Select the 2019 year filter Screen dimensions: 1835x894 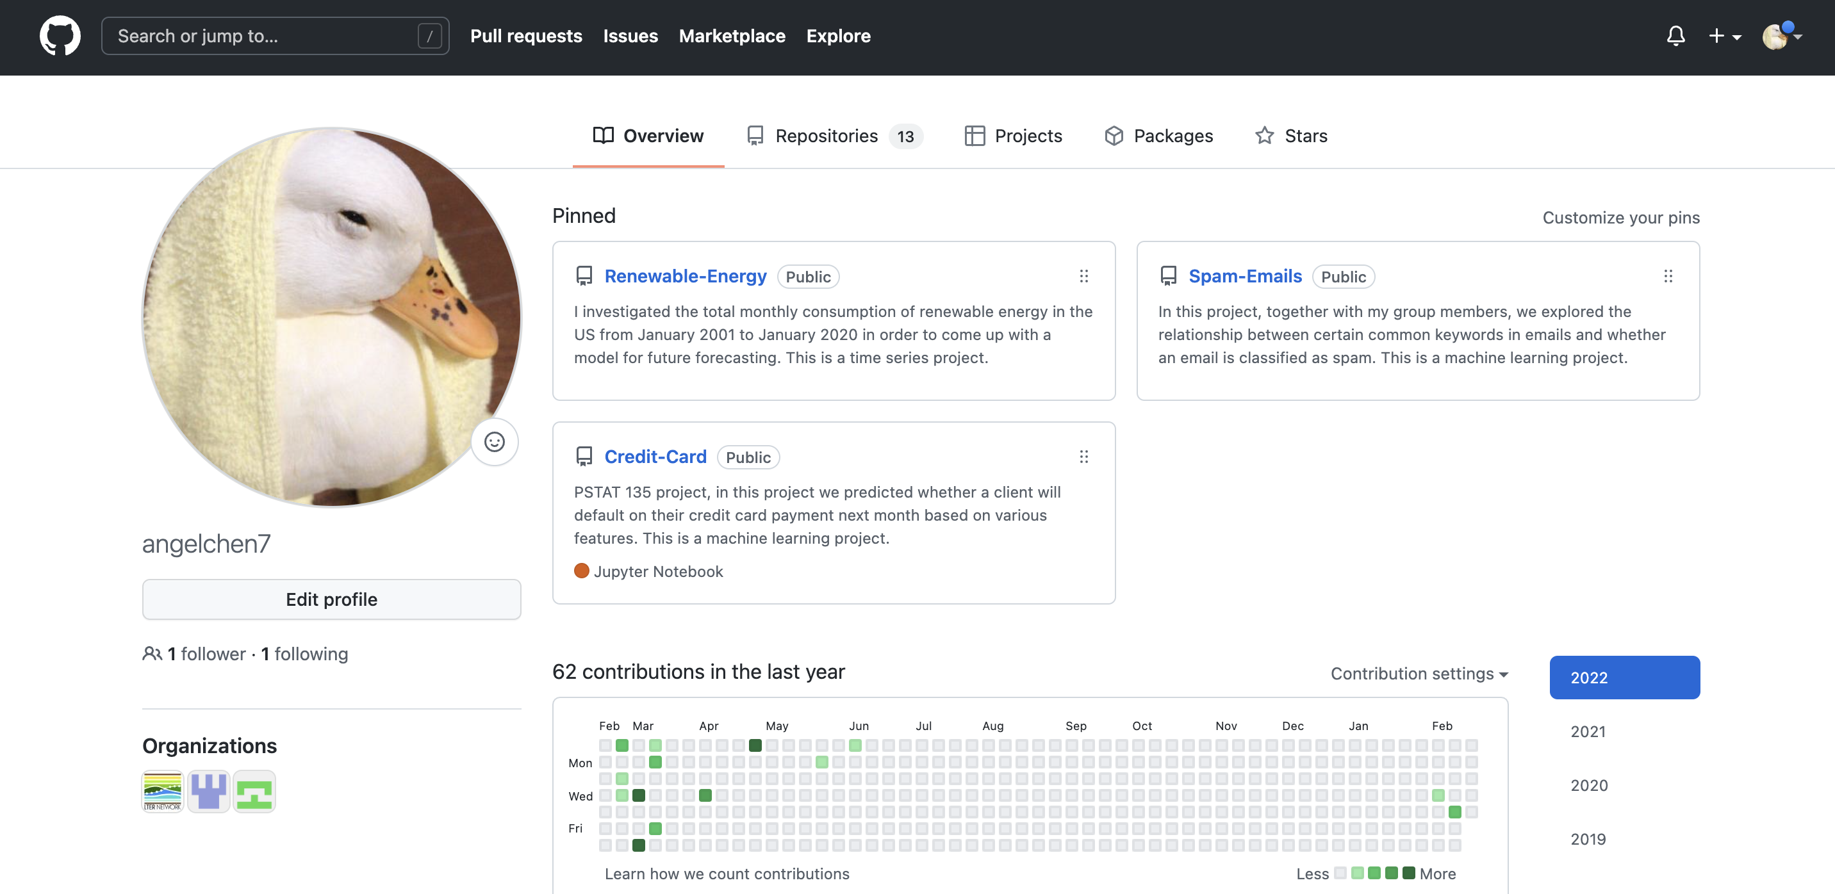click(x=1588, y=839)
